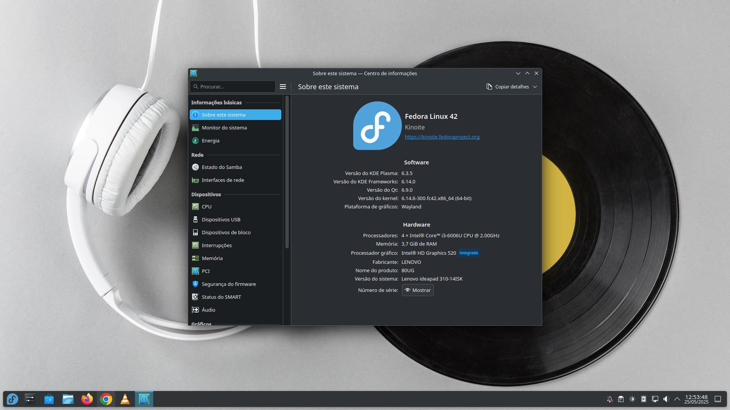Open the Memória page
This screenshot has width=730, height=410.
[x=235, y=258]
